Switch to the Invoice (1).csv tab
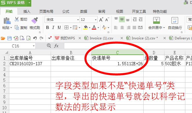192x113 pixels. pyautogui.click(x=99, y=38)
